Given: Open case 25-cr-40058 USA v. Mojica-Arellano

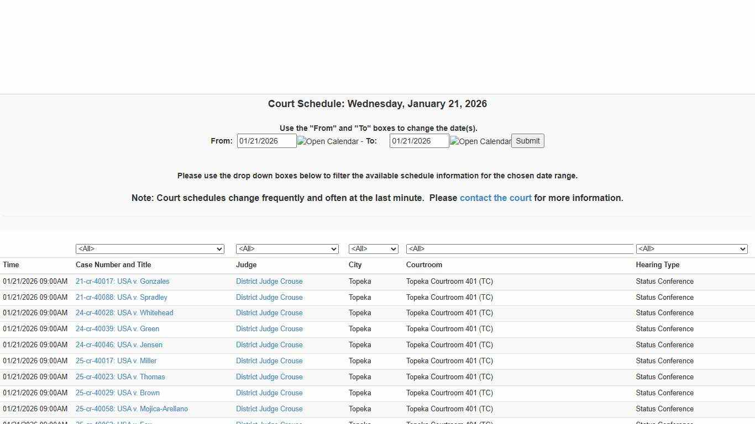Looking at the screenshot, I should coord(132,409).
